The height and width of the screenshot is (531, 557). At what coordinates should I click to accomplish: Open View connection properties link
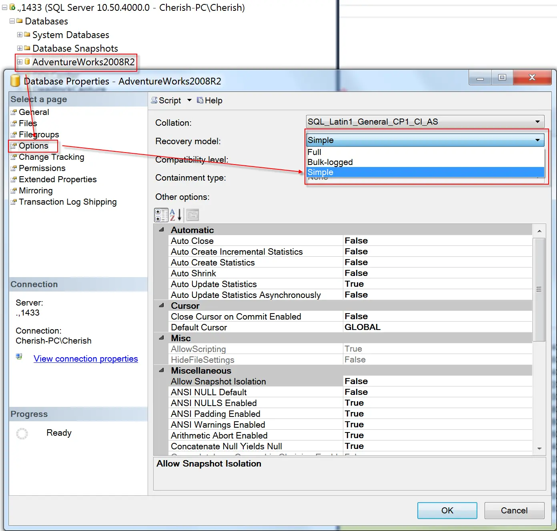[x=86, y=359]
